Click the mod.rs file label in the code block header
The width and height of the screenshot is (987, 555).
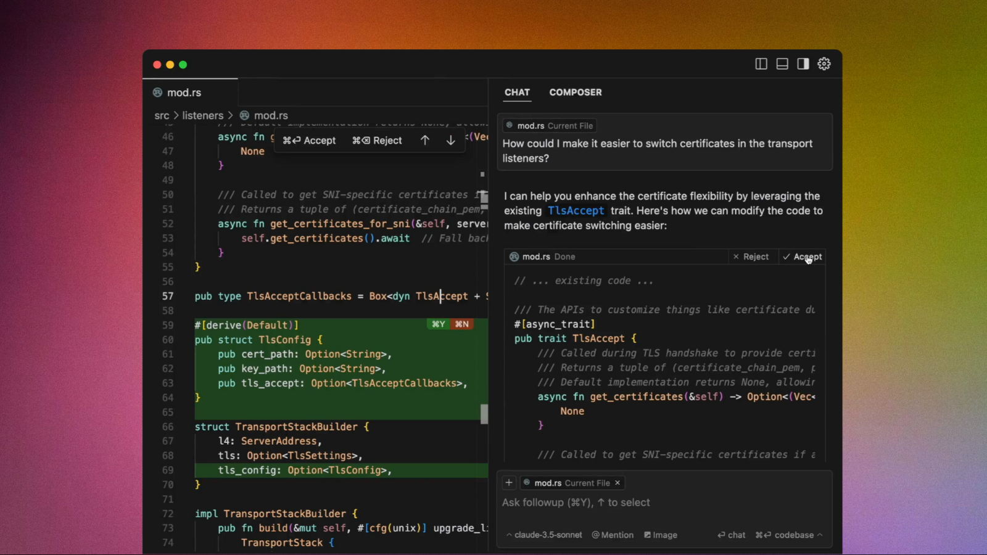[536, 257]
